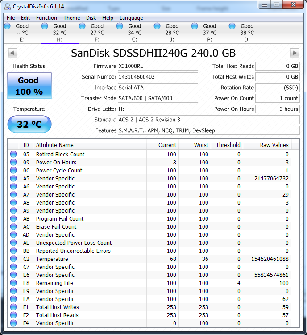Click the blue orb beside Retired Block Count
Viewport: 307px width, 335px height.
[x=13, y=155]
